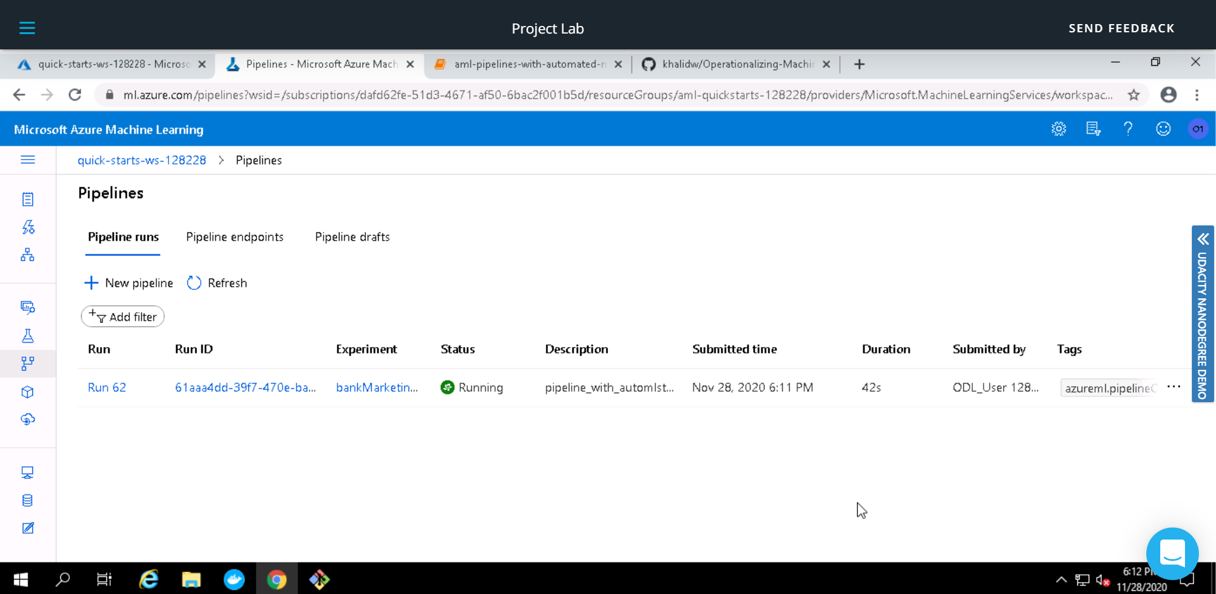The height and width of the screenshot is (594, 1216).
Task: Open Data Labeling icon in sidebar
Action: coord(28,528)
